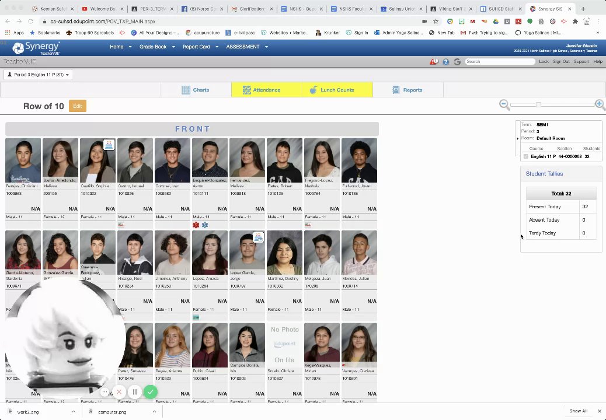
Task: Click the Google G icon beside Search
Action: 457,62
